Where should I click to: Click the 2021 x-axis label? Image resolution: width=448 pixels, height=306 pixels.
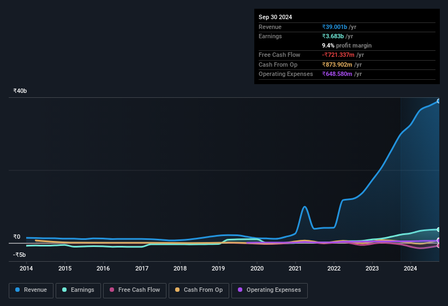pos(295,268)
